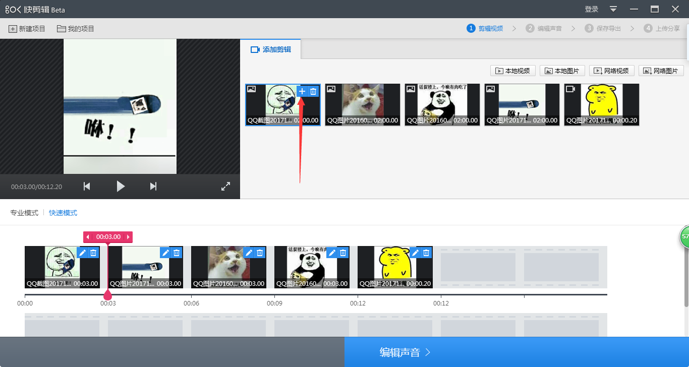Delete the yellow bear clip on the timeline

426,253
